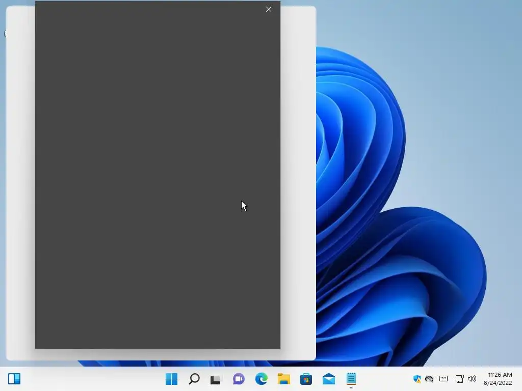This screenshot has height=391, width=522.
Task: Close the dark gray panel window
Action: coord(269,9)
